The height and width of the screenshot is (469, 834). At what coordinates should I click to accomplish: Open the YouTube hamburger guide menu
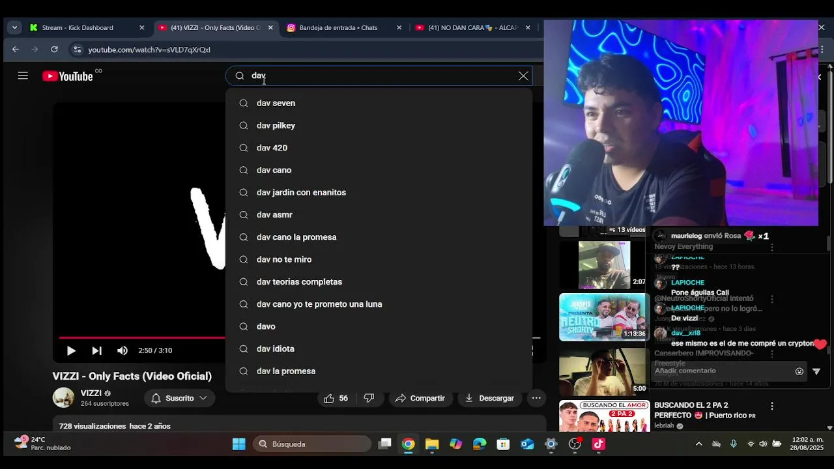point(23,76)
